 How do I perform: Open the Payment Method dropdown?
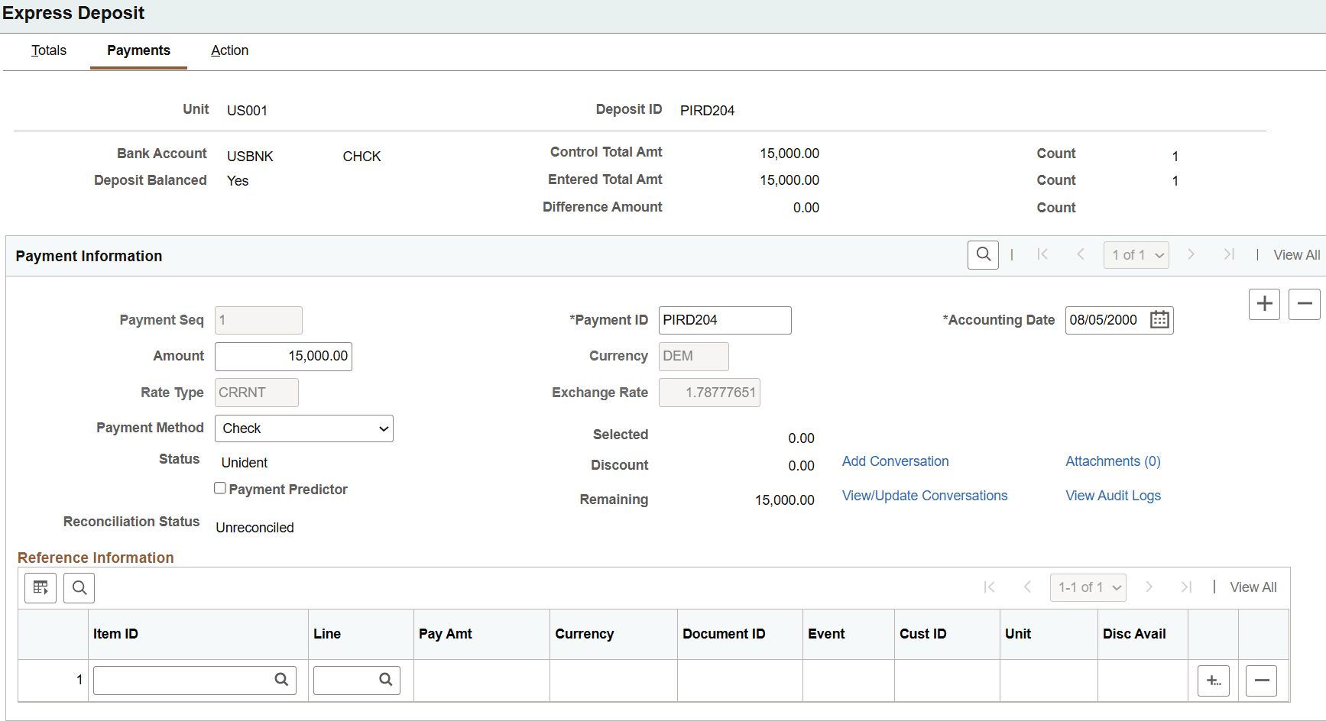click(x=304, y=428)
